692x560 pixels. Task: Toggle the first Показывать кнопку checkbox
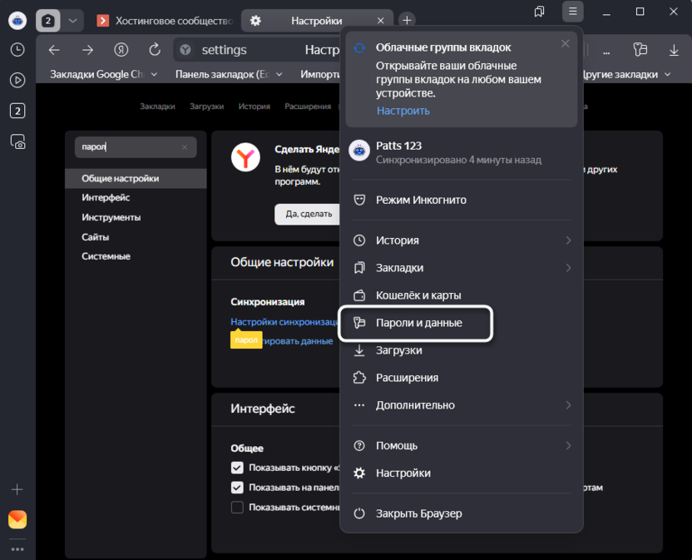point(237,468)
